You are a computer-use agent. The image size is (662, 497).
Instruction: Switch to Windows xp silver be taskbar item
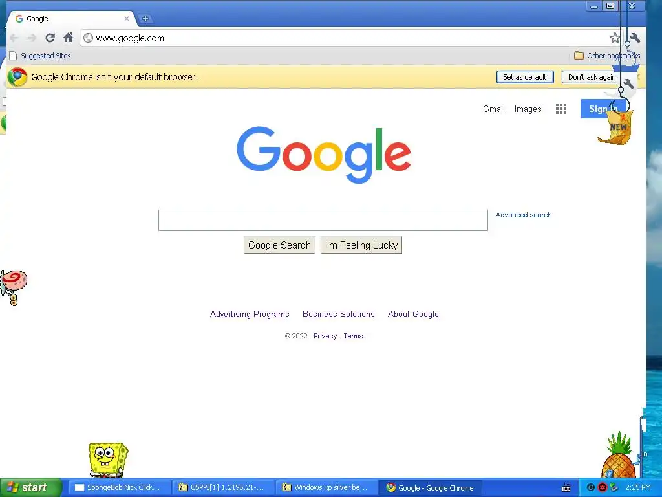[326, 488]
